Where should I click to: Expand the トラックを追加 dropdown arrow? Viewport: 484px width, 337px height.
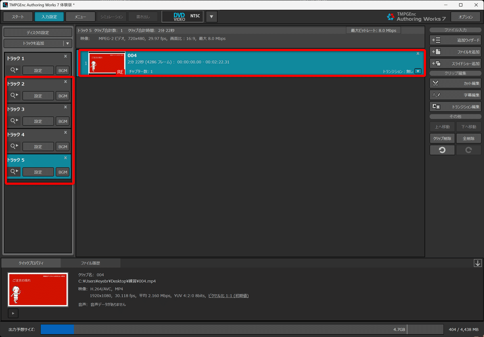tap(68, 43)
